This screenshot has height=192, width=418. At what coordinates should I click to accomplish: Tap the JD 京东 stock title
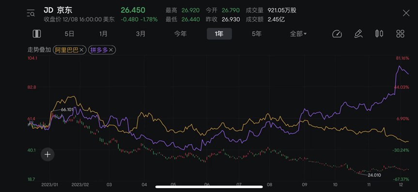click(58, 10)
